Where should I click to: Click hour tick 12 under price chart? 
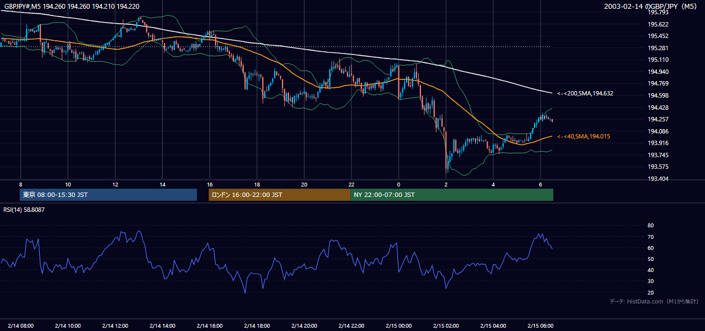115,184
